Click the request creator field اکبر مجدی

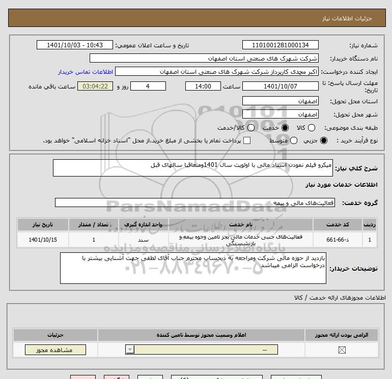(x=217, y=71)
